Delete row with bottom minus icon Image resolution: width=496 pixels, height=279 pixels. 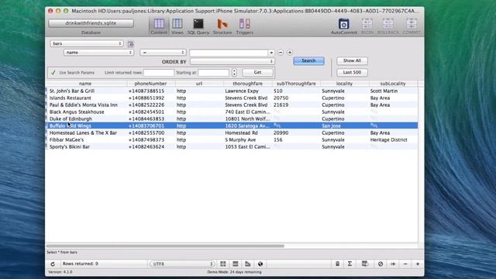click(405, 263)
